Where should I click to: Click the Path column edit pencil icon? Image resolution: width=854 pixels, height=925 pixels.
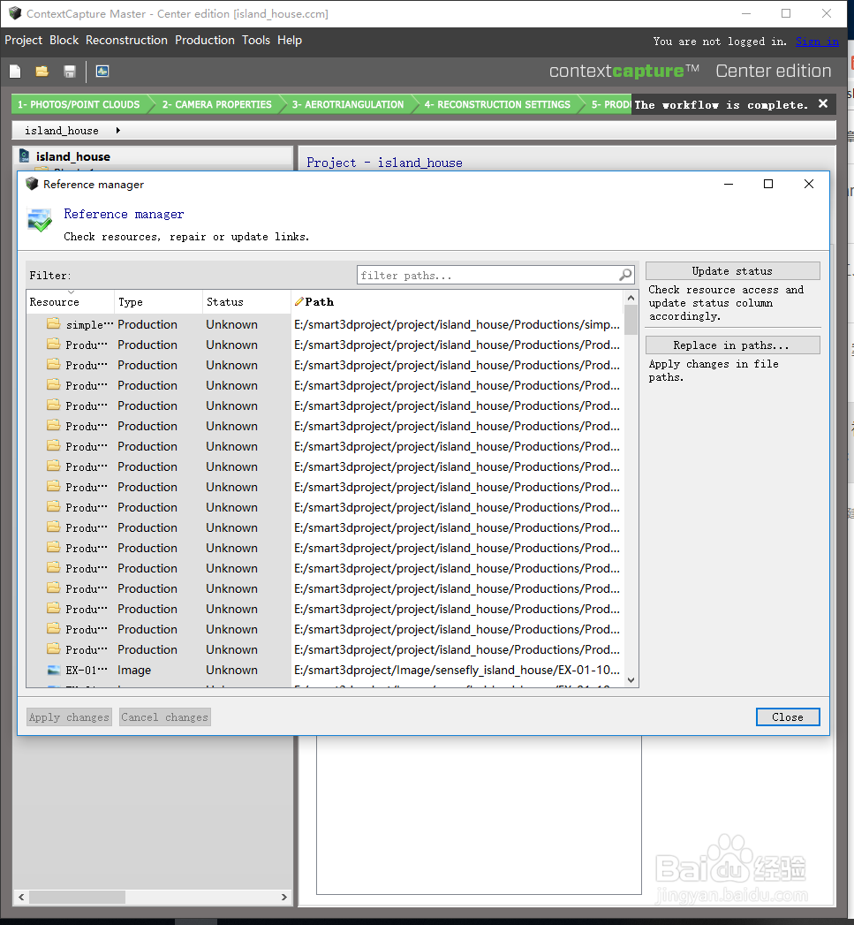299,301
